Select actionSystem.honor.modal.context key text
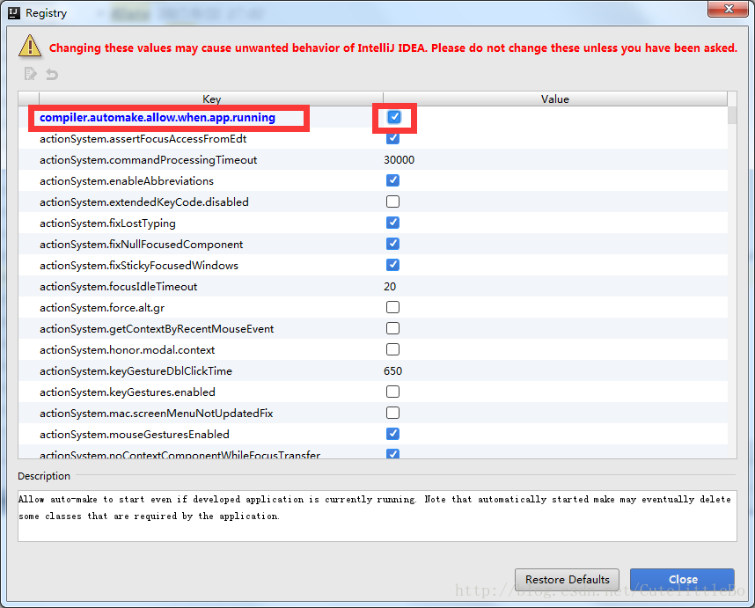This screenshot has width=755, height=608. coord(127,350)
